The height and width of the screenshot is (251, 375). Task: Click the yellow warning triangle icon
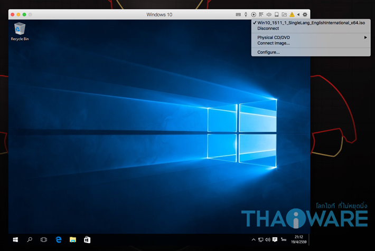pyautogui.click(x=292, y=15)
